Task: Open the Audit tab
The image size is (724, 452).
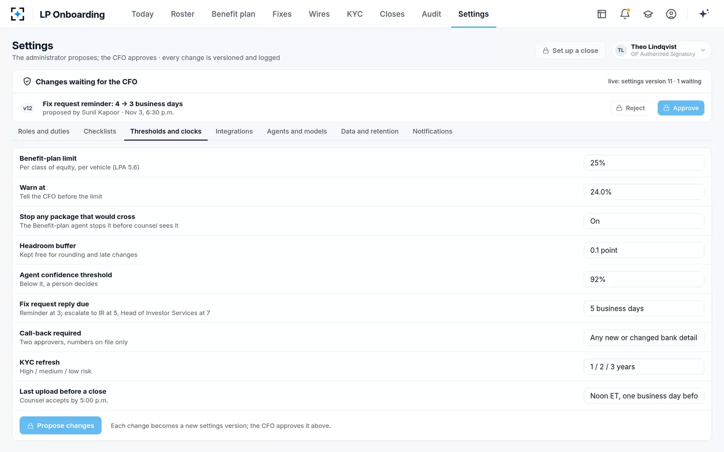Action: 431,14
